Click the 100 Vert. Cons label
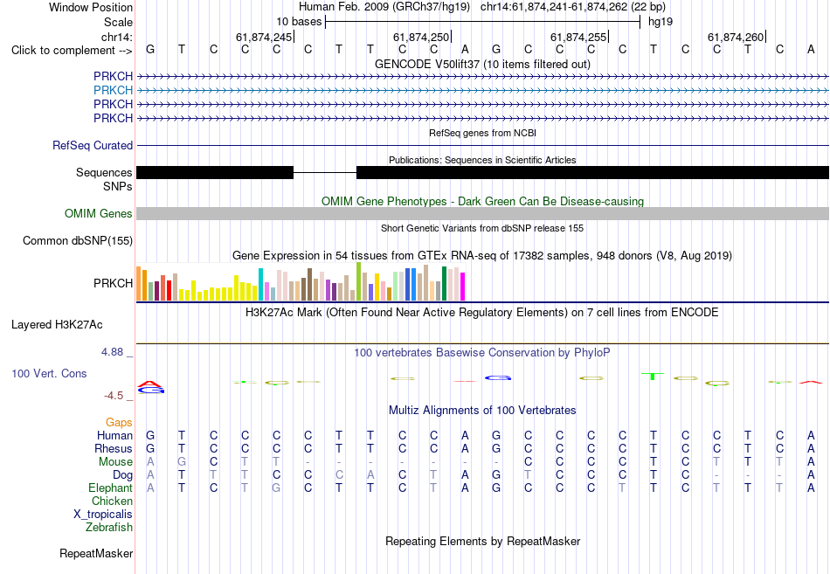Image resolution: width=830 pixels, height=574 pixels. [x=49, y=373]
